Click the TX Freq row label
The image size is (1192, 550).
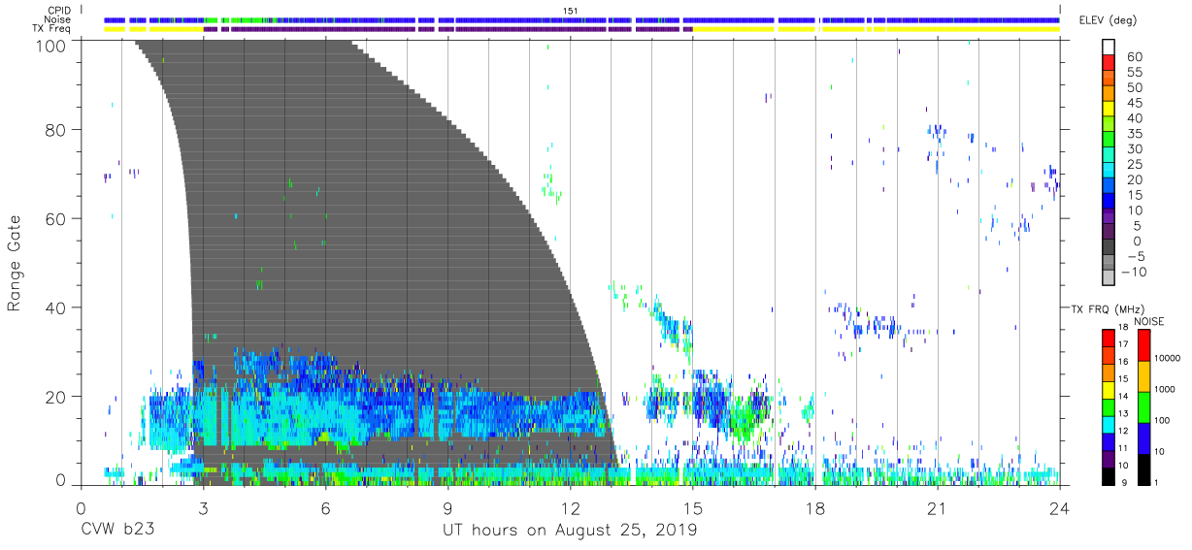pyautogui.click(x=52, y=29)
